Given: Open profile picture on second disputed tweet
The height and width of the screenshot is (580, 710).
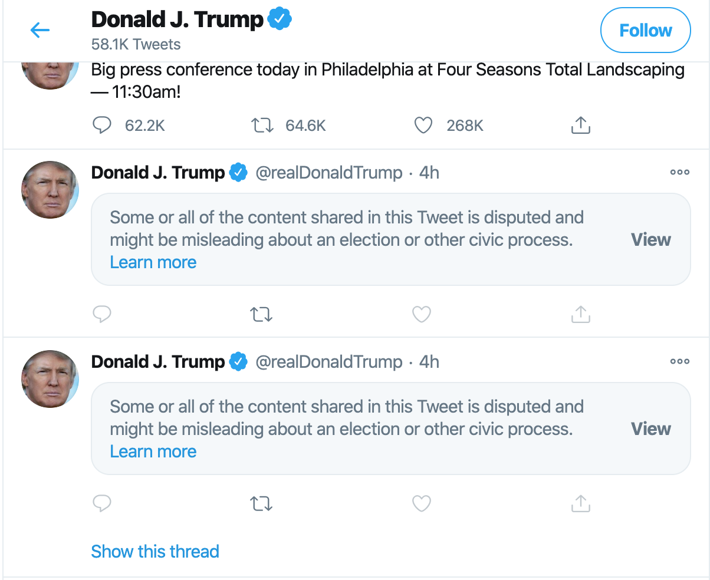Looking at the screenshot, I should tap(50, 378).
